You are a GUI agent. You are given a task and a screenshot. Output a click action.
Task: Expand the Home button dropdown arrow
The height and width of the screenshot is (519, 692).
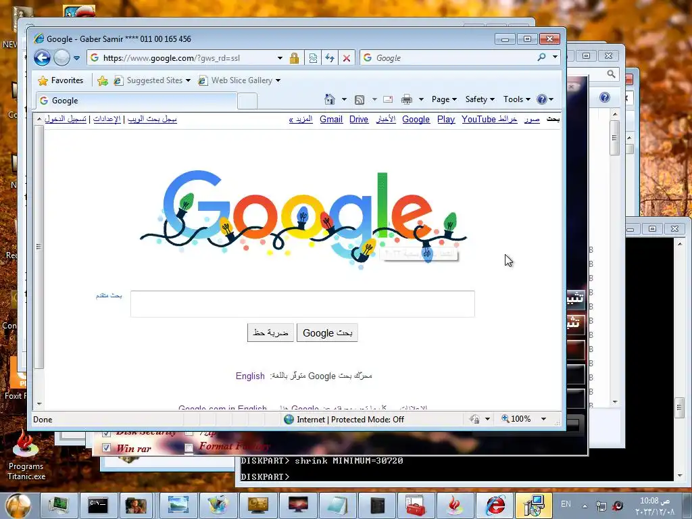click(x=344, y=99)
